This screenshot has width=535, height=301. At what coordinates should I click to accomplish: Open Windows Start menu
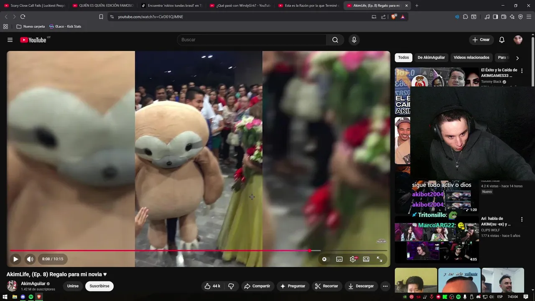pos(6,297)
